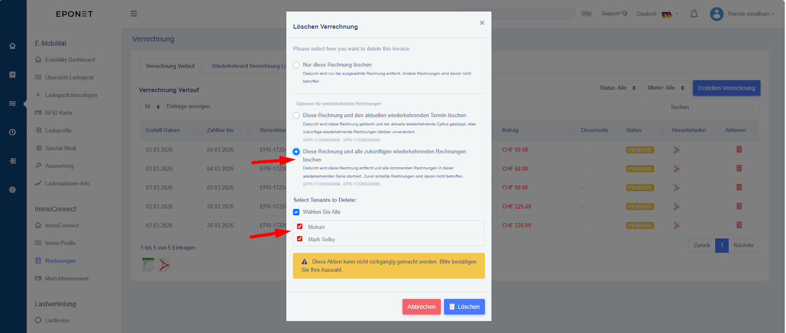
Task: Export table via PDF icon below list
Action: tap(164, 265)
